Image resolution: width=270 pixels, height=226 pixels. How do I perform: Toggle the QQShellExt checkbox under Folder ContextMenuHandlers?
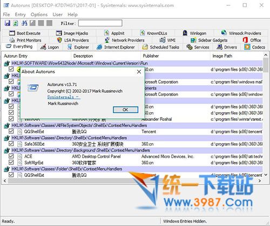pyautogui.click(x=11, y=175)
